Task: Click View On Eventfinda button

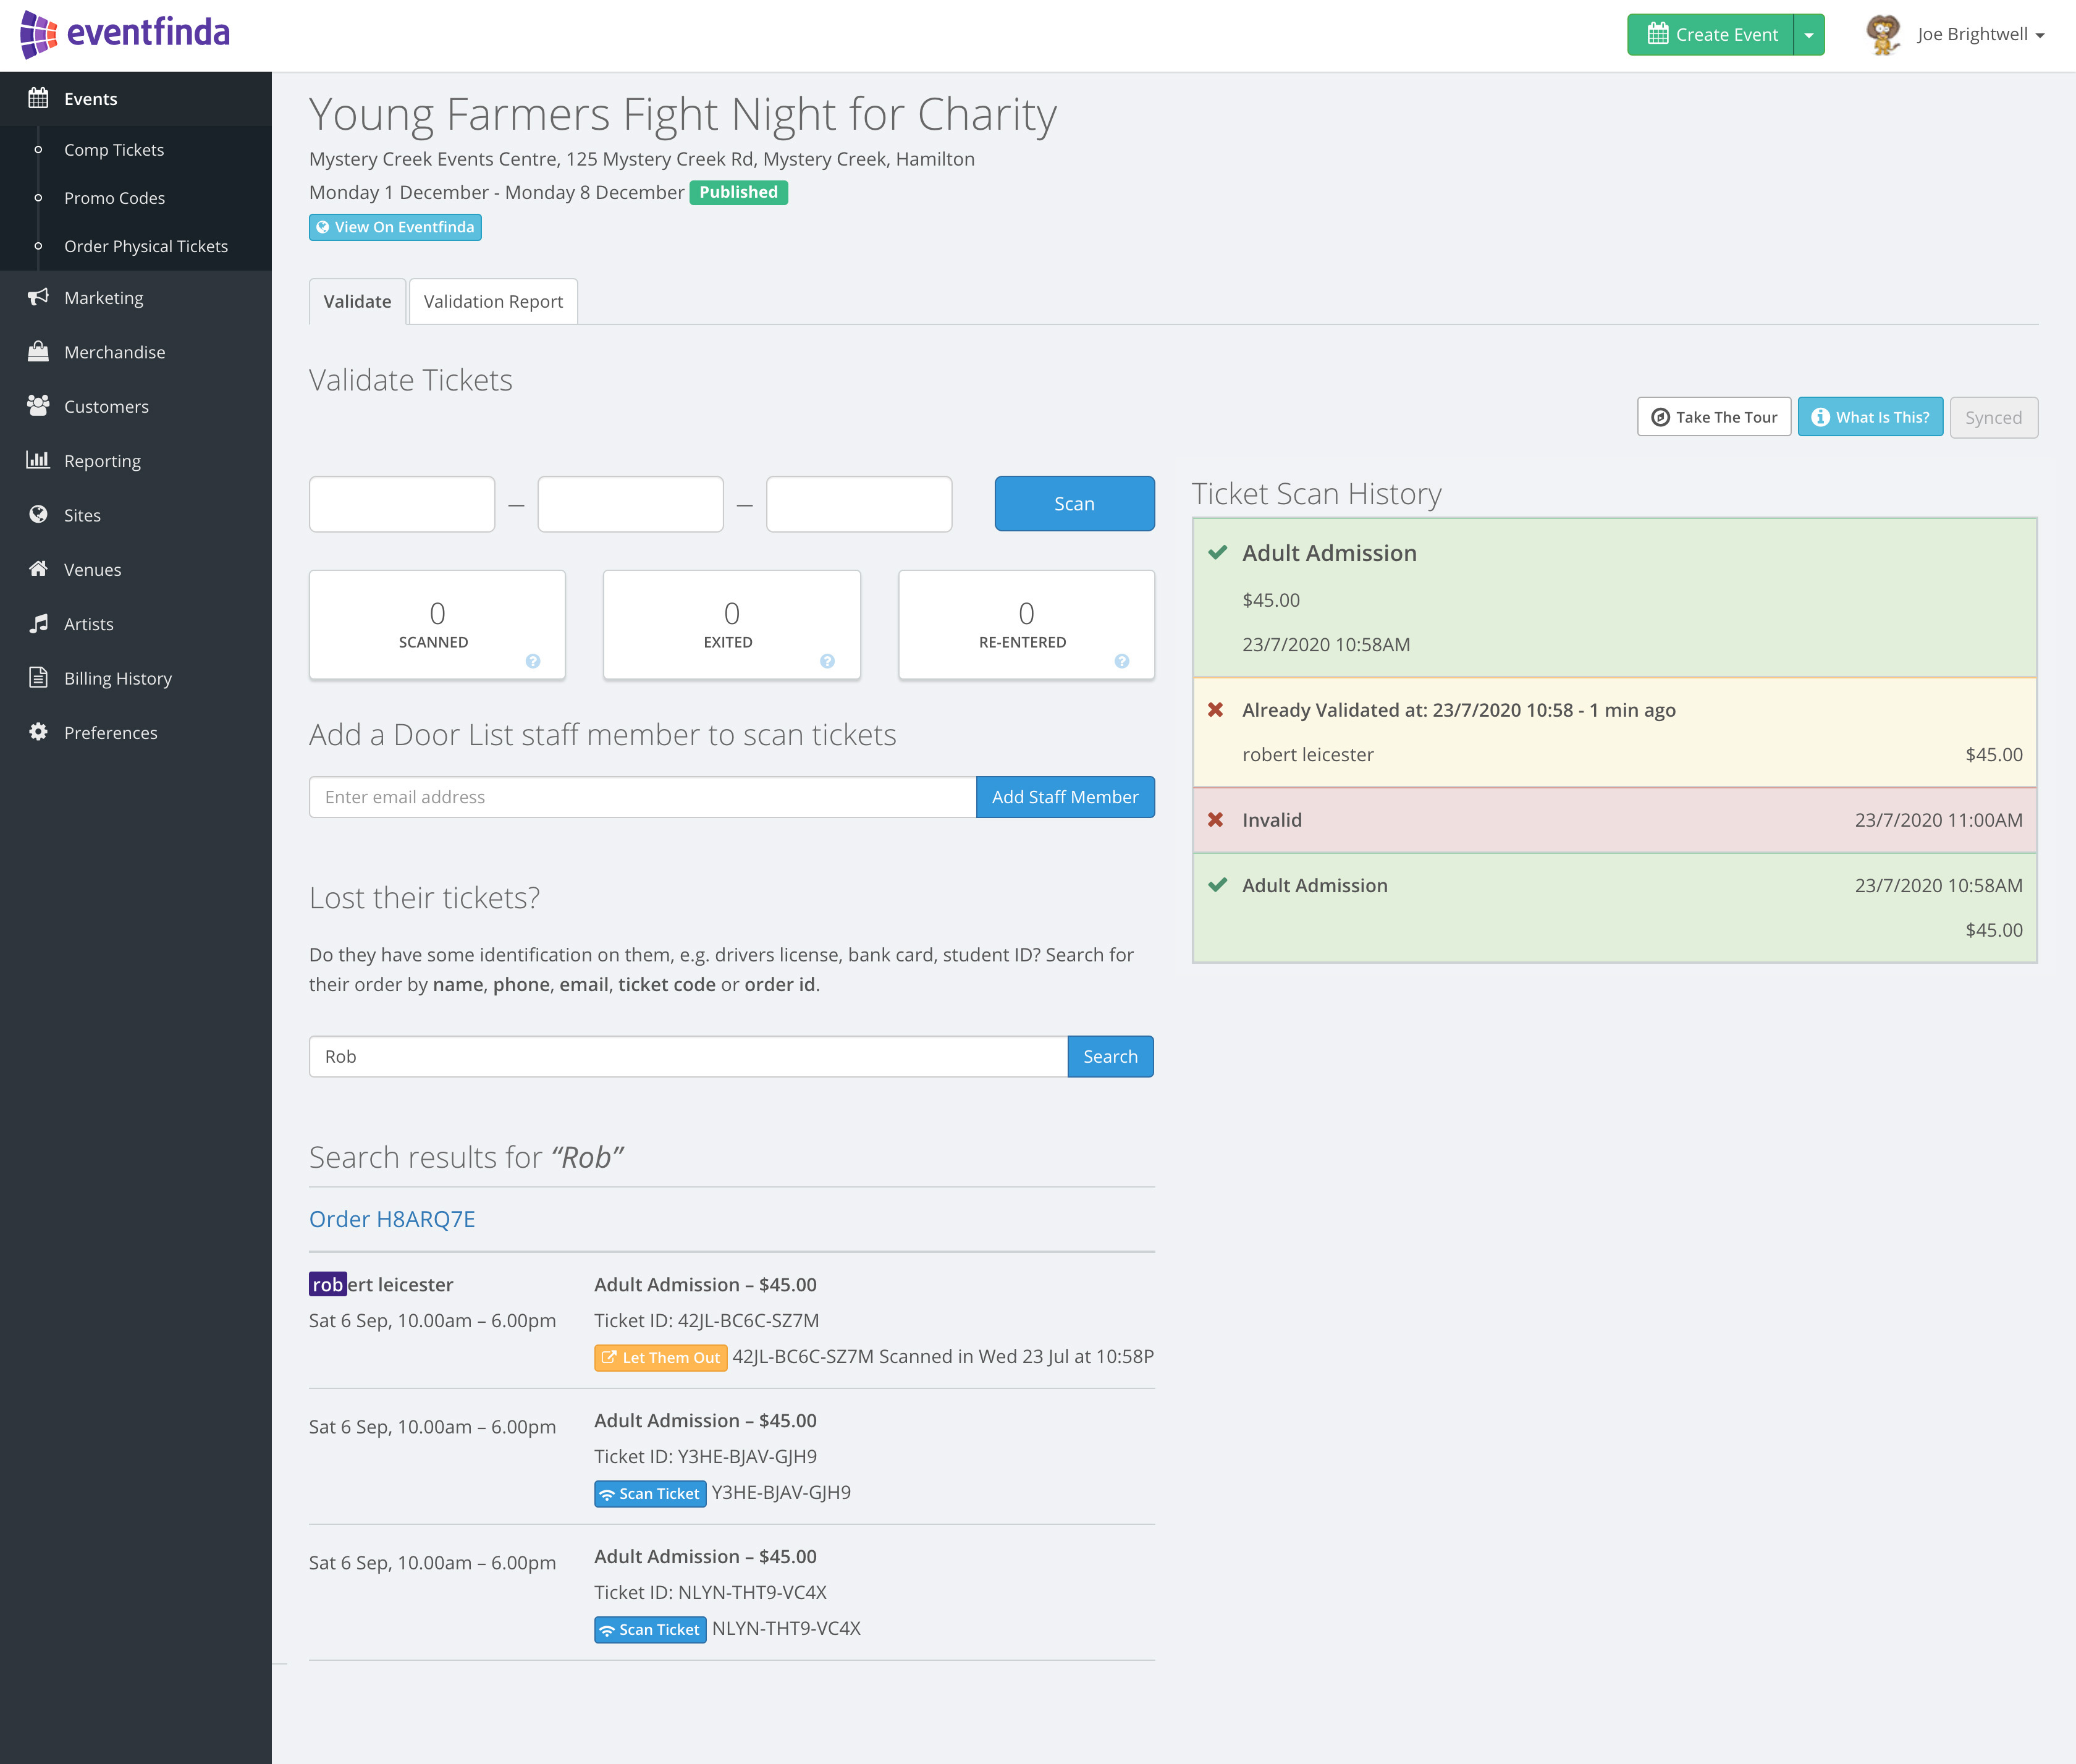Action: coord(395,227)
